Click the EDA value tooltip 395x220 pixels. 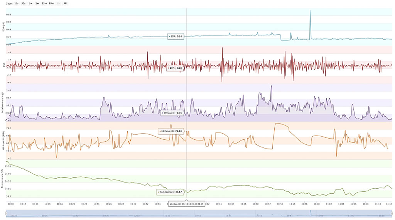coord(176,37)
